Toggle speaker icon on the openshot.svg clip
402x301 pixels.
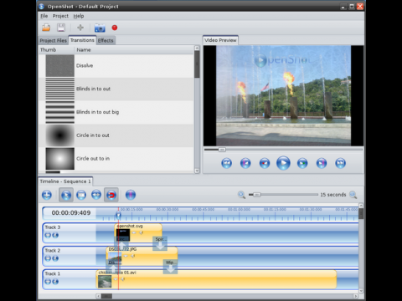click(x=142, y=232)
